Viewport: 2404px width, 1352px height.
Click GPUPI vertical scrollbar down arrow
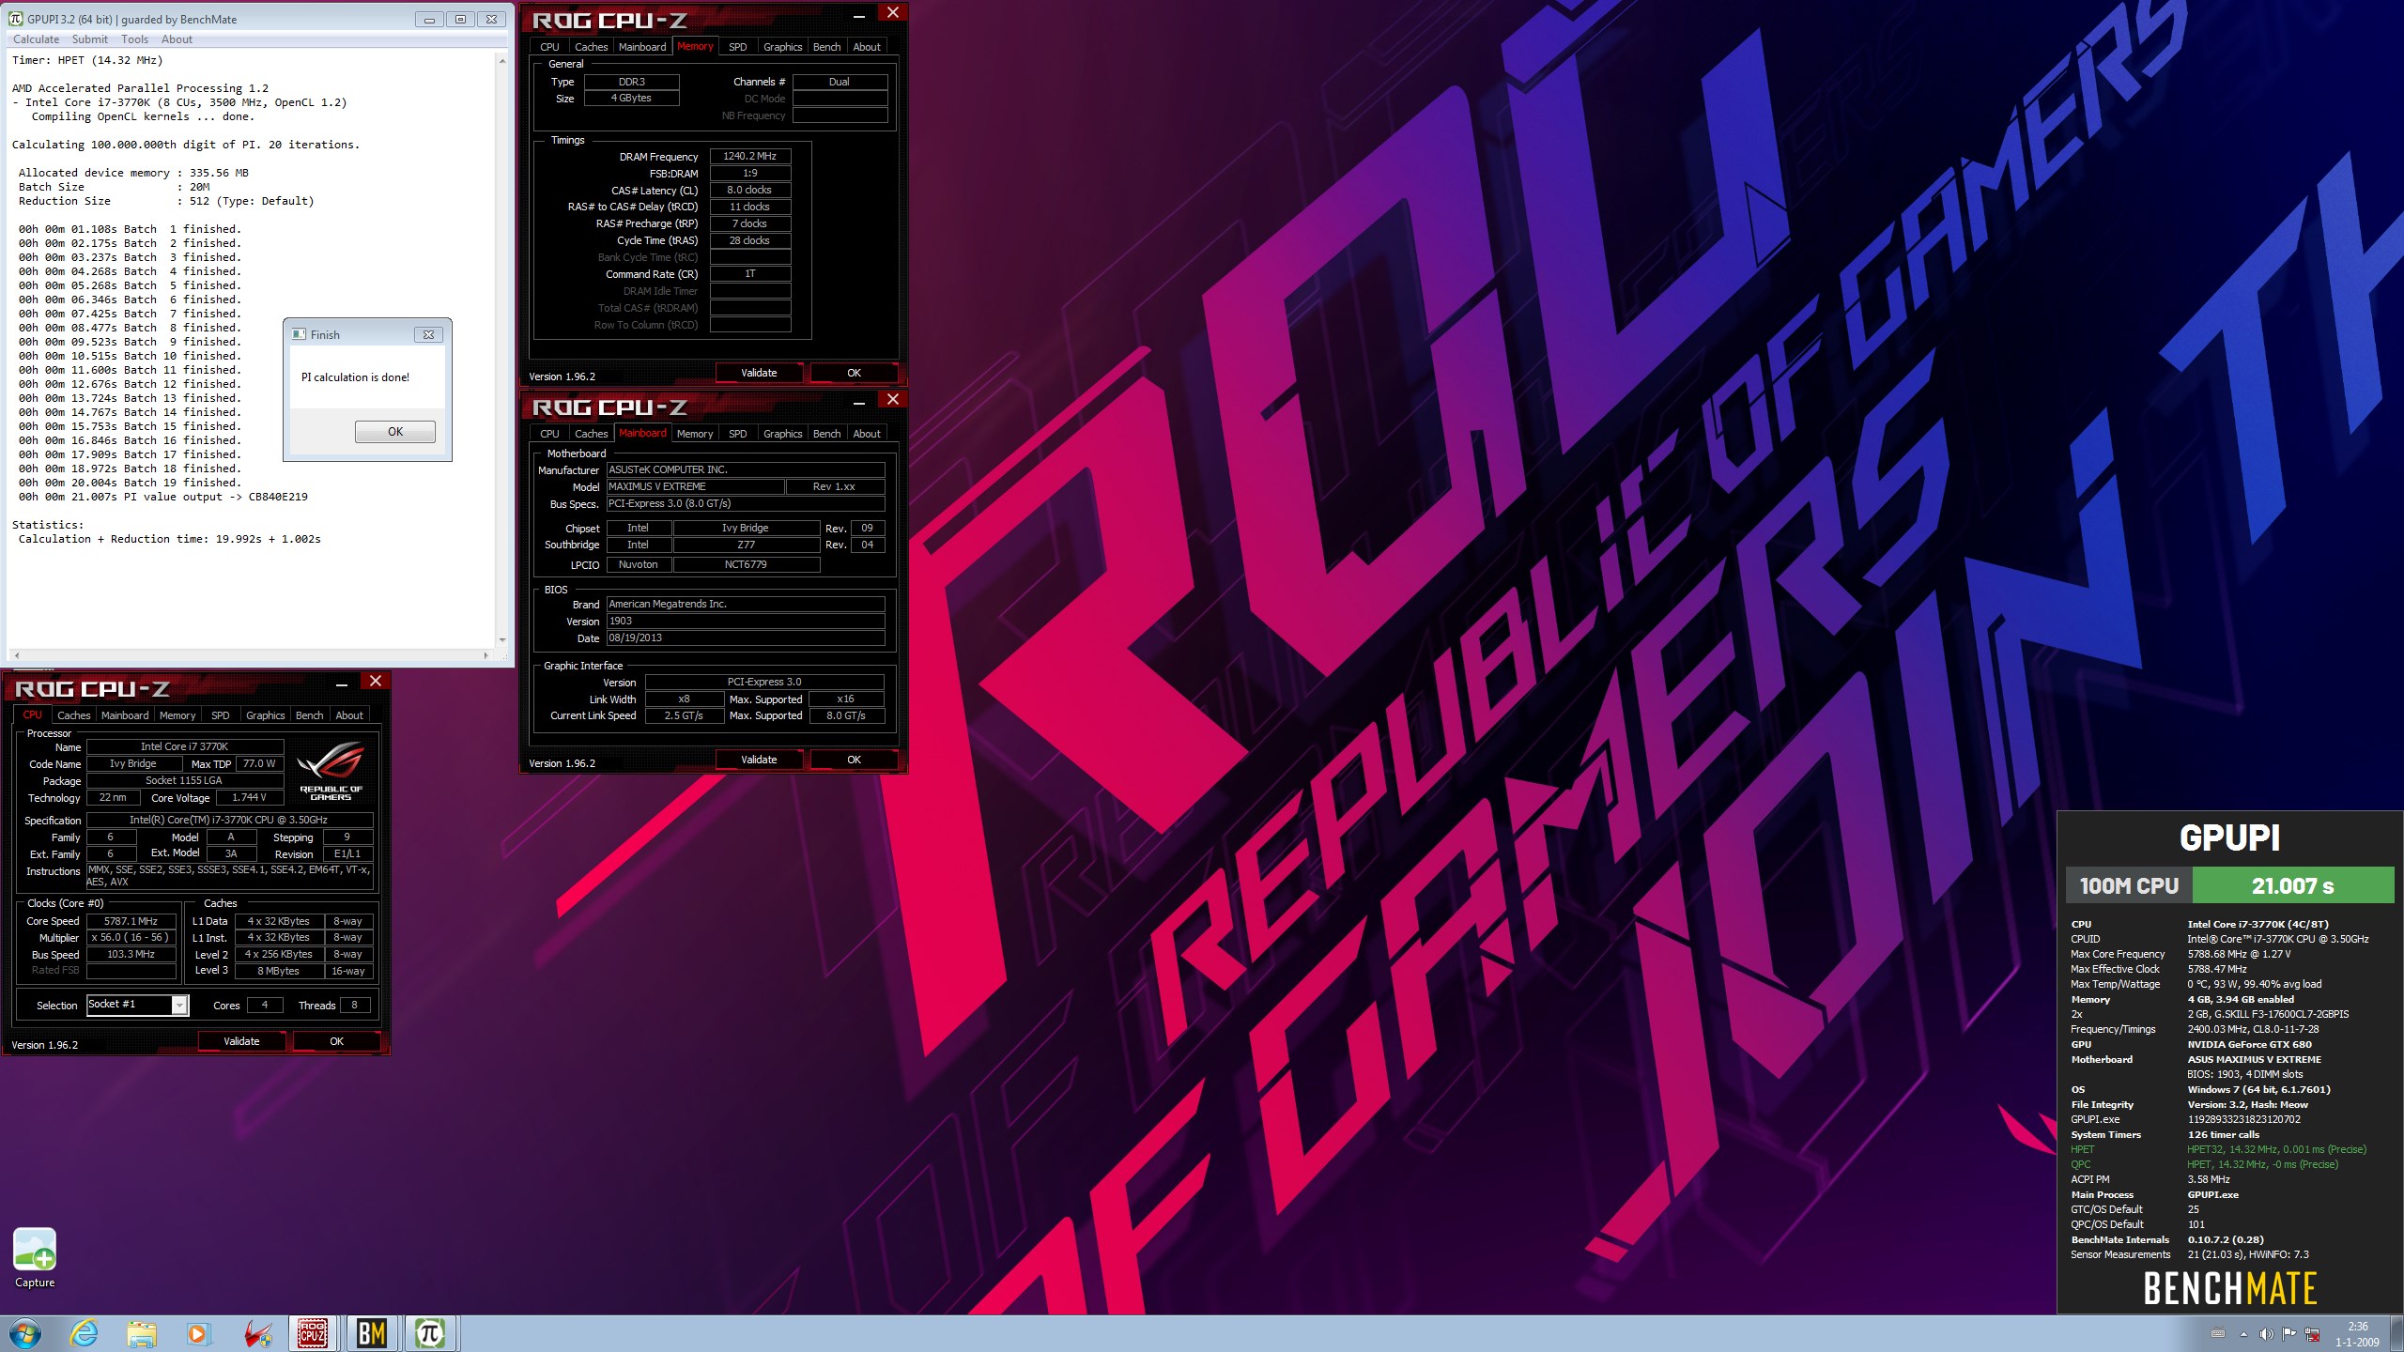click(502, 640)
